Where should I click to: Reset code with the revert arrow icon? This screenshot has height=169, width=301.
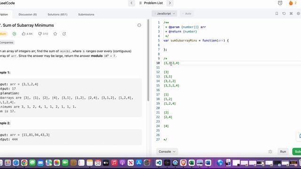click(x=284, y=14)
